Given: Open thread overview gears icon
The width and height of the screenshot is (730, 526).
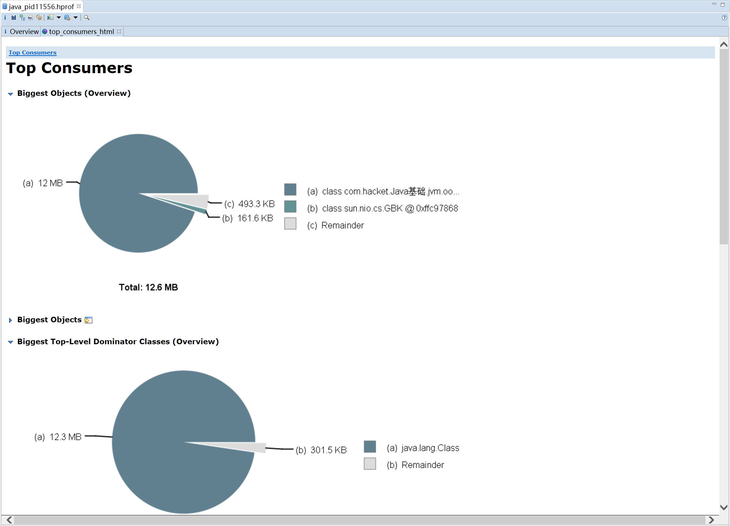Looking at the screenshot, I should 39,18.
